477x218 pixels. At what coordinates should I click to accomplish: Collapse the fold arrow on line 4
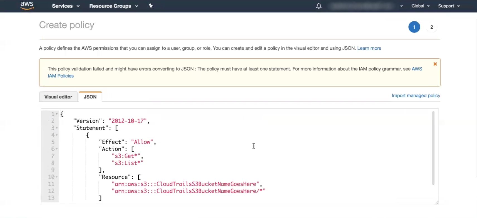point(57,135)
